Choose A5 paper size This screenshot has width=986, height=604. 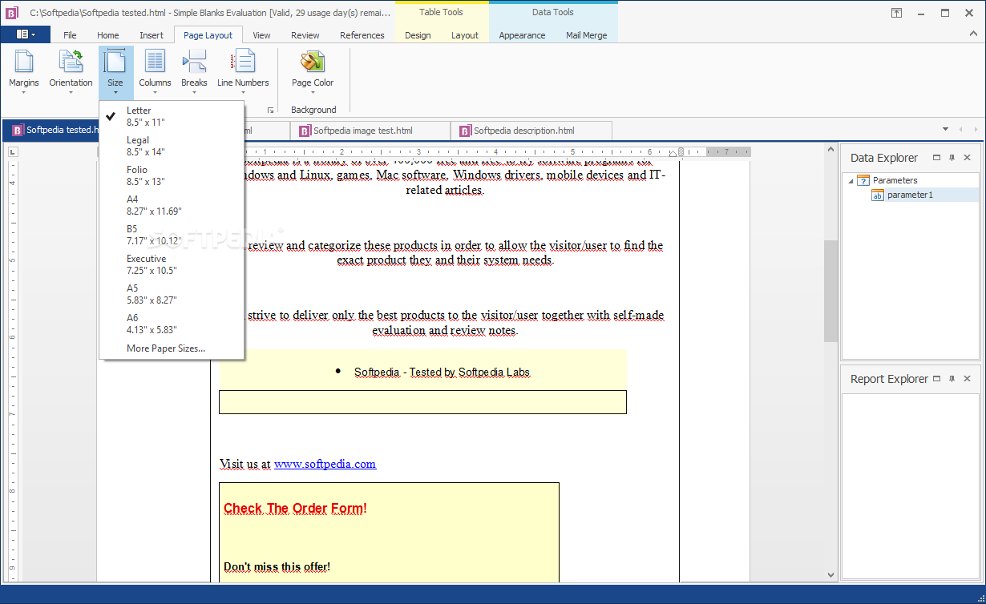pyautogui.click(x=172, y=294)
